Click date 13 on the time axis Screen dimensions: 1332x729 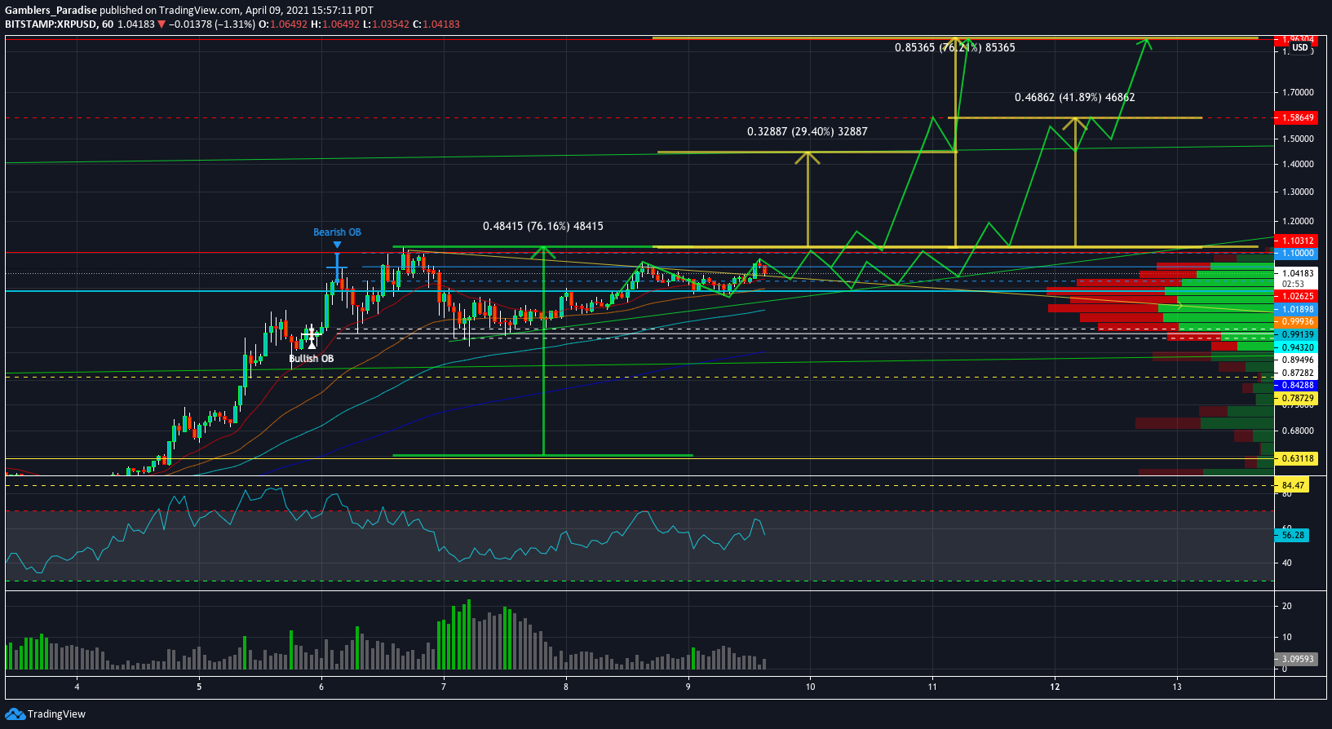click(x=1177, y=687)
